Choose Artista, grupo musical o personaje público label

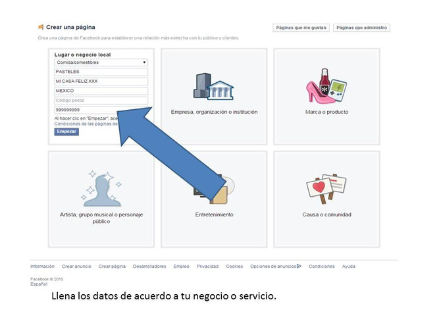click(x=101, y=218)
